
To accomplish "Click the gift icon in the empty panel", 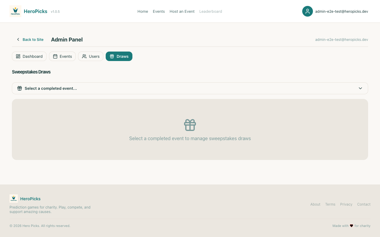I will pos(190,125).
